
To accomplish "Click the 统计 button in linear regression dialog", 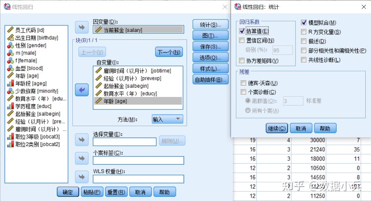I will pos(210,24).
